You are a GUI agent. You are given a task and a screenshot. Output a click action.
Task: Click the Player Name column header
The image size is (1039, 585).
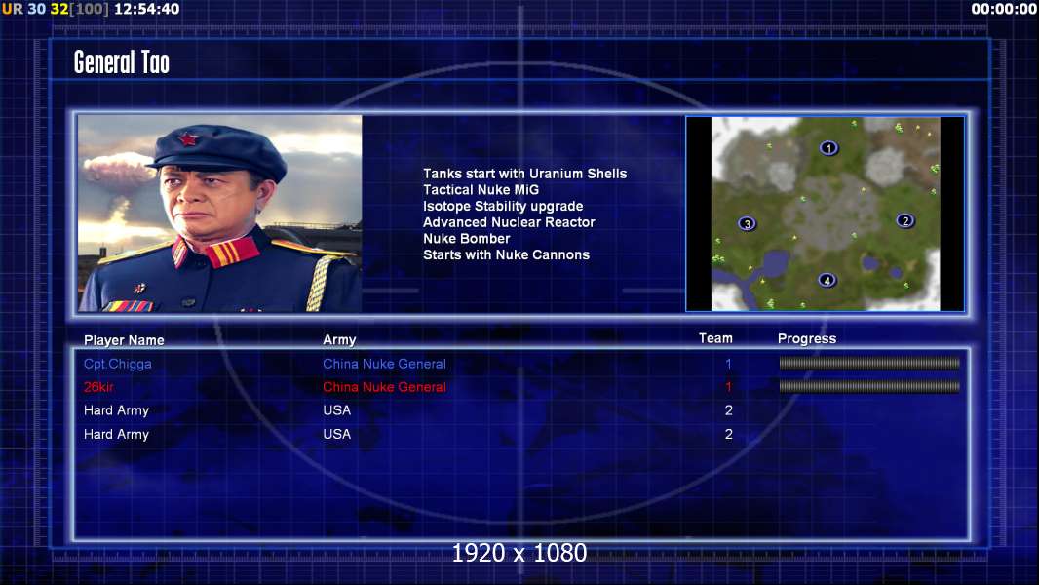point(124,340)
